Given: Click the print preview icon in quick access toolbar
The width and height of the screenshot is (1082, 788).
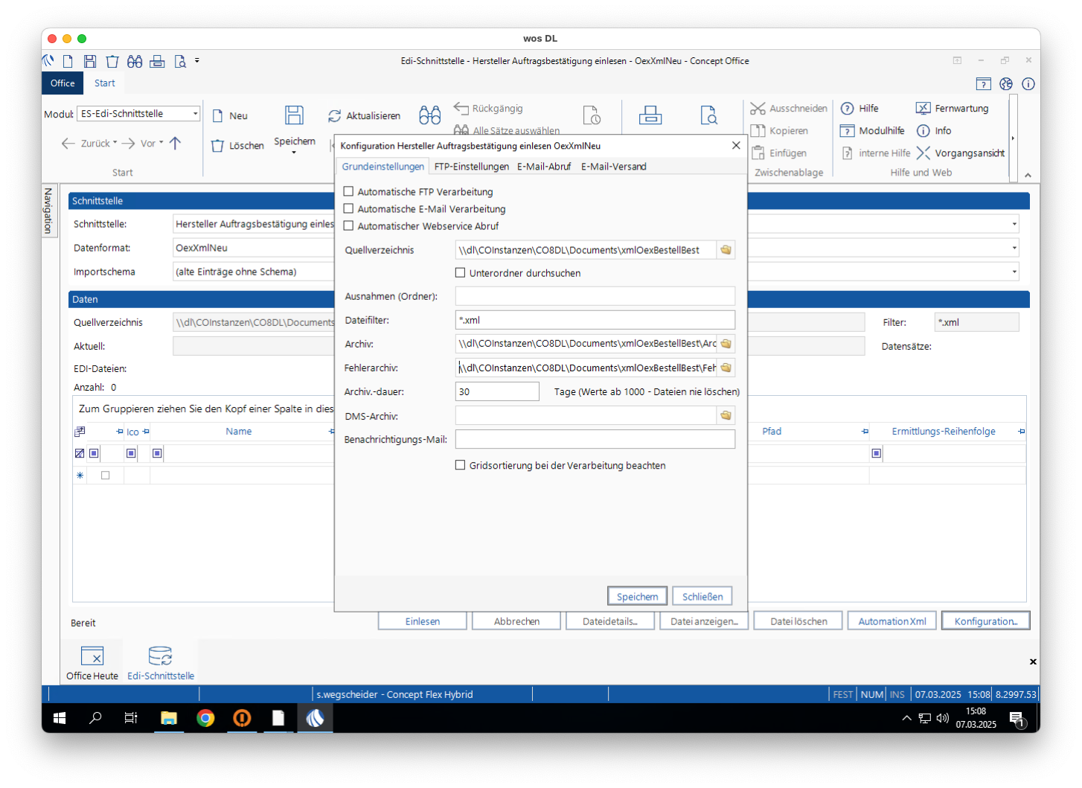Looking at the screenshot, I should pyautogui.click(x=180, y=61).
